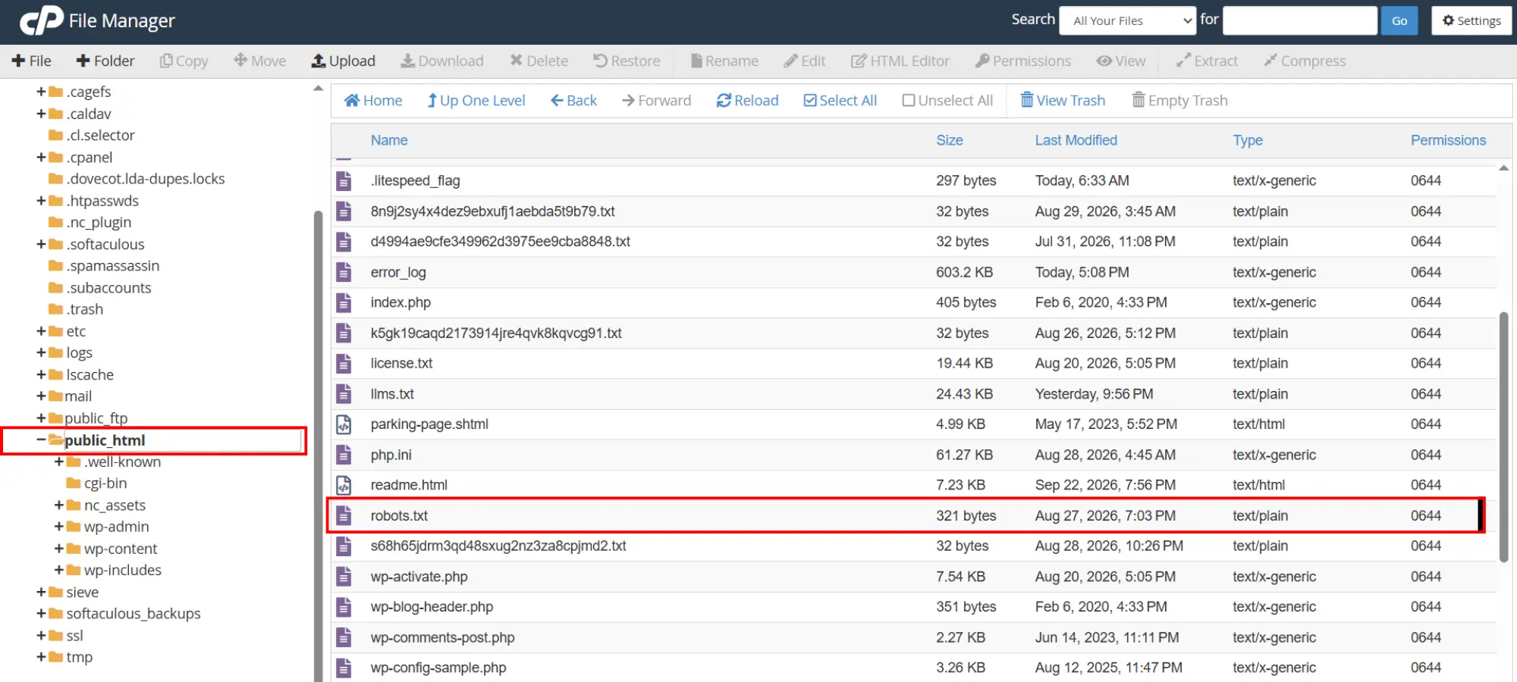The image size is (1517, 682).
Task: Sort by Last Modified column
Action: click(1076, 140)
